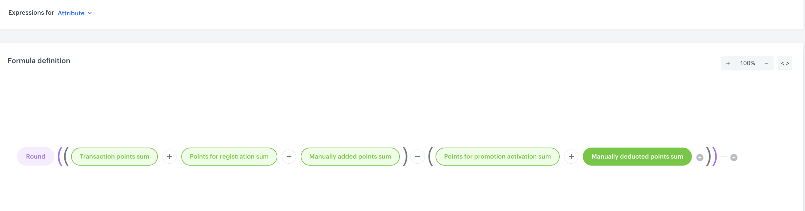Viewport: 805px width, 211px height.
Task: Click the Expressions for label
Action: click(x=31, y=12)
